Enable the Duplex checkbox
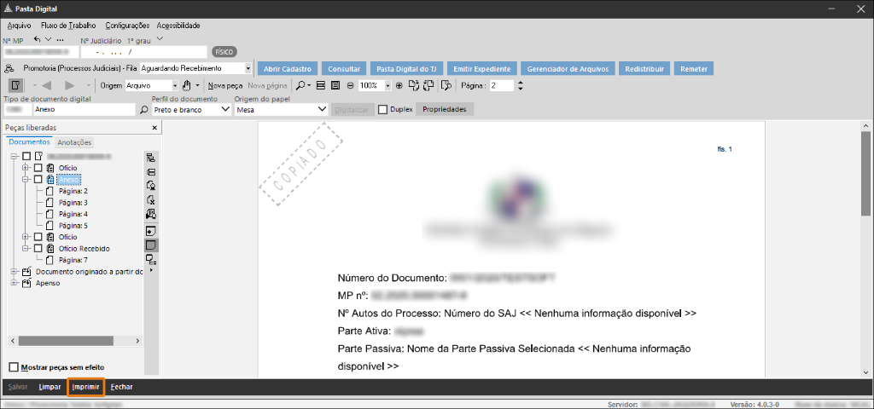The height and width of the screenshot is (409, 874). [x=382, y=110]
